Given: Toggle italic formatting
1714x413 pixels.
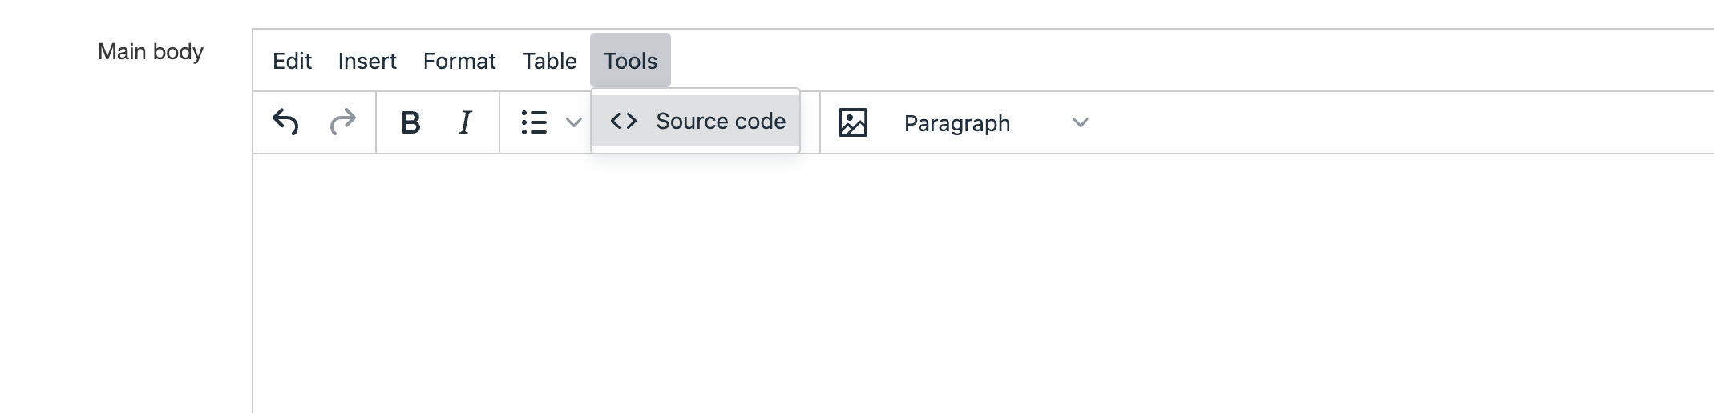Looking at the screenshot, I should [465, 122].
